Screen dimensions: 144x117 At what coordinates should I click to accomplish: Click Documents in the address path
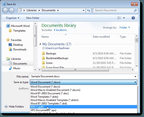pos(49,10)
